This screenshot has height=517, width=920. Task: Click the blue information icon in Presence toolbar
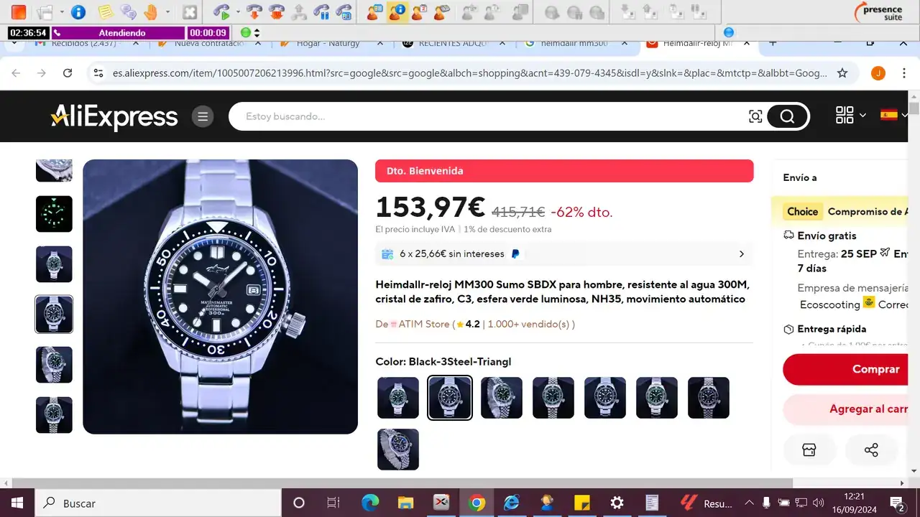78,12
